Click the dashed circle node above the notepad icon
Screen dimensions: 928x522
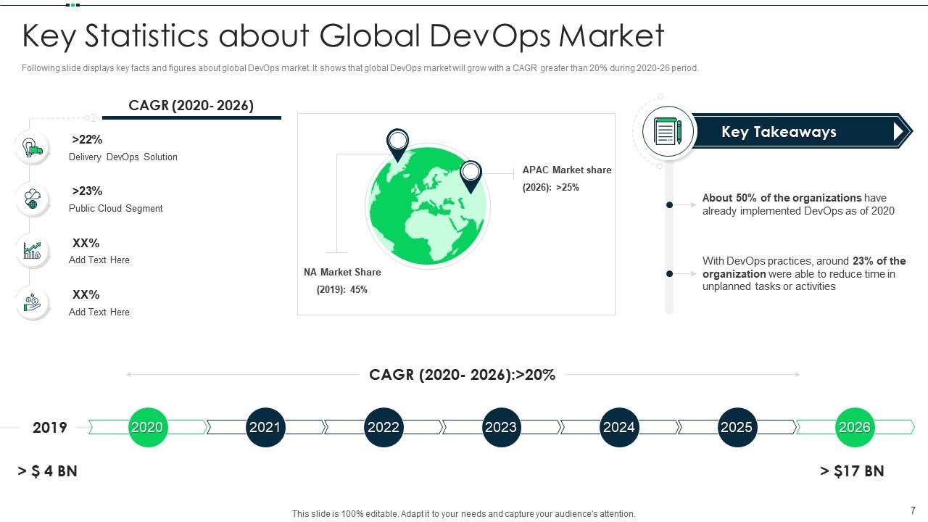tap(660, 95)
